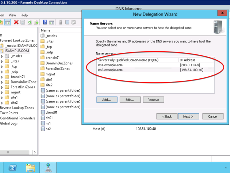Click the red X delete toolbar icon
Image resolution: width=230 pixels, height=173 pixels.
coord(16,22)
